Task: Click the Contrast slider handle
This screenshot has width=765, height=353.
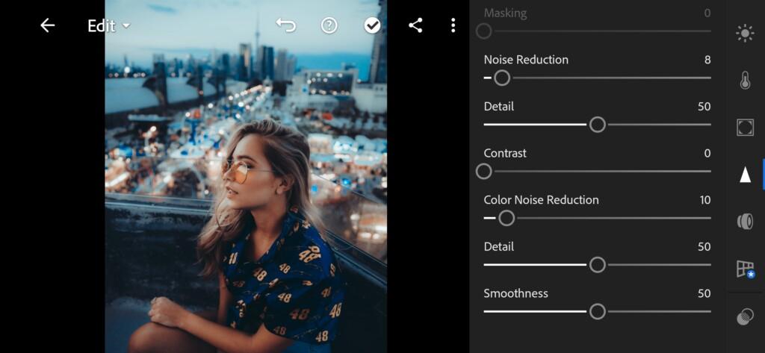Action: 483,172
